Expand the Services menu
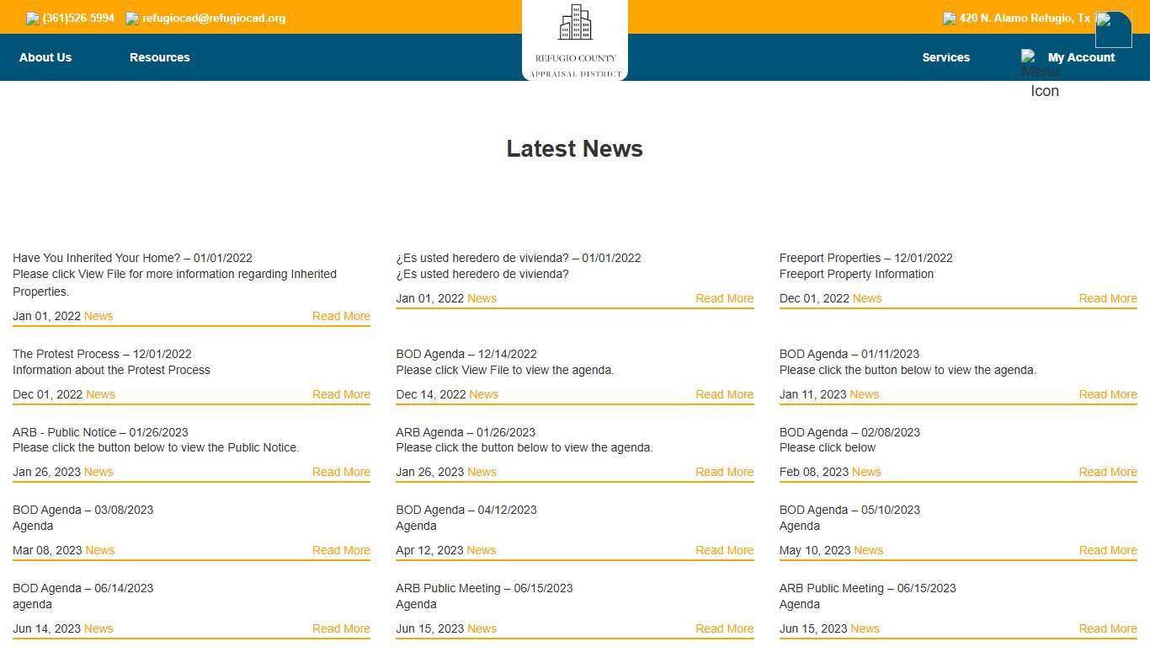The width and height of the screenshot is (1150, 647). pos(945,57)
